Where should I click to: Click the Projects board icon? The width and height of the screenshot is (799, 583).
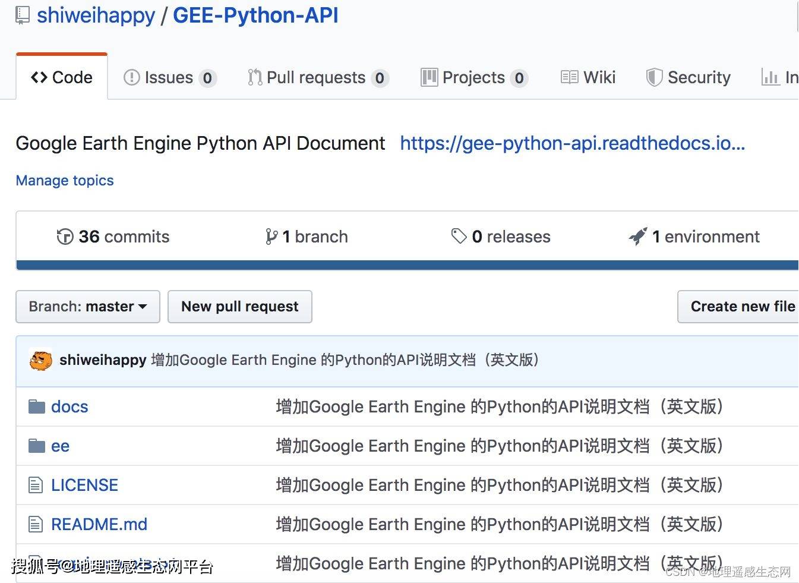[429, 77]
